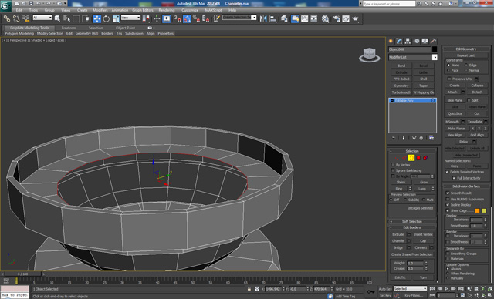Screen dimensions: 494x299
Task: Click the black object color swatch
Action: 435,49
